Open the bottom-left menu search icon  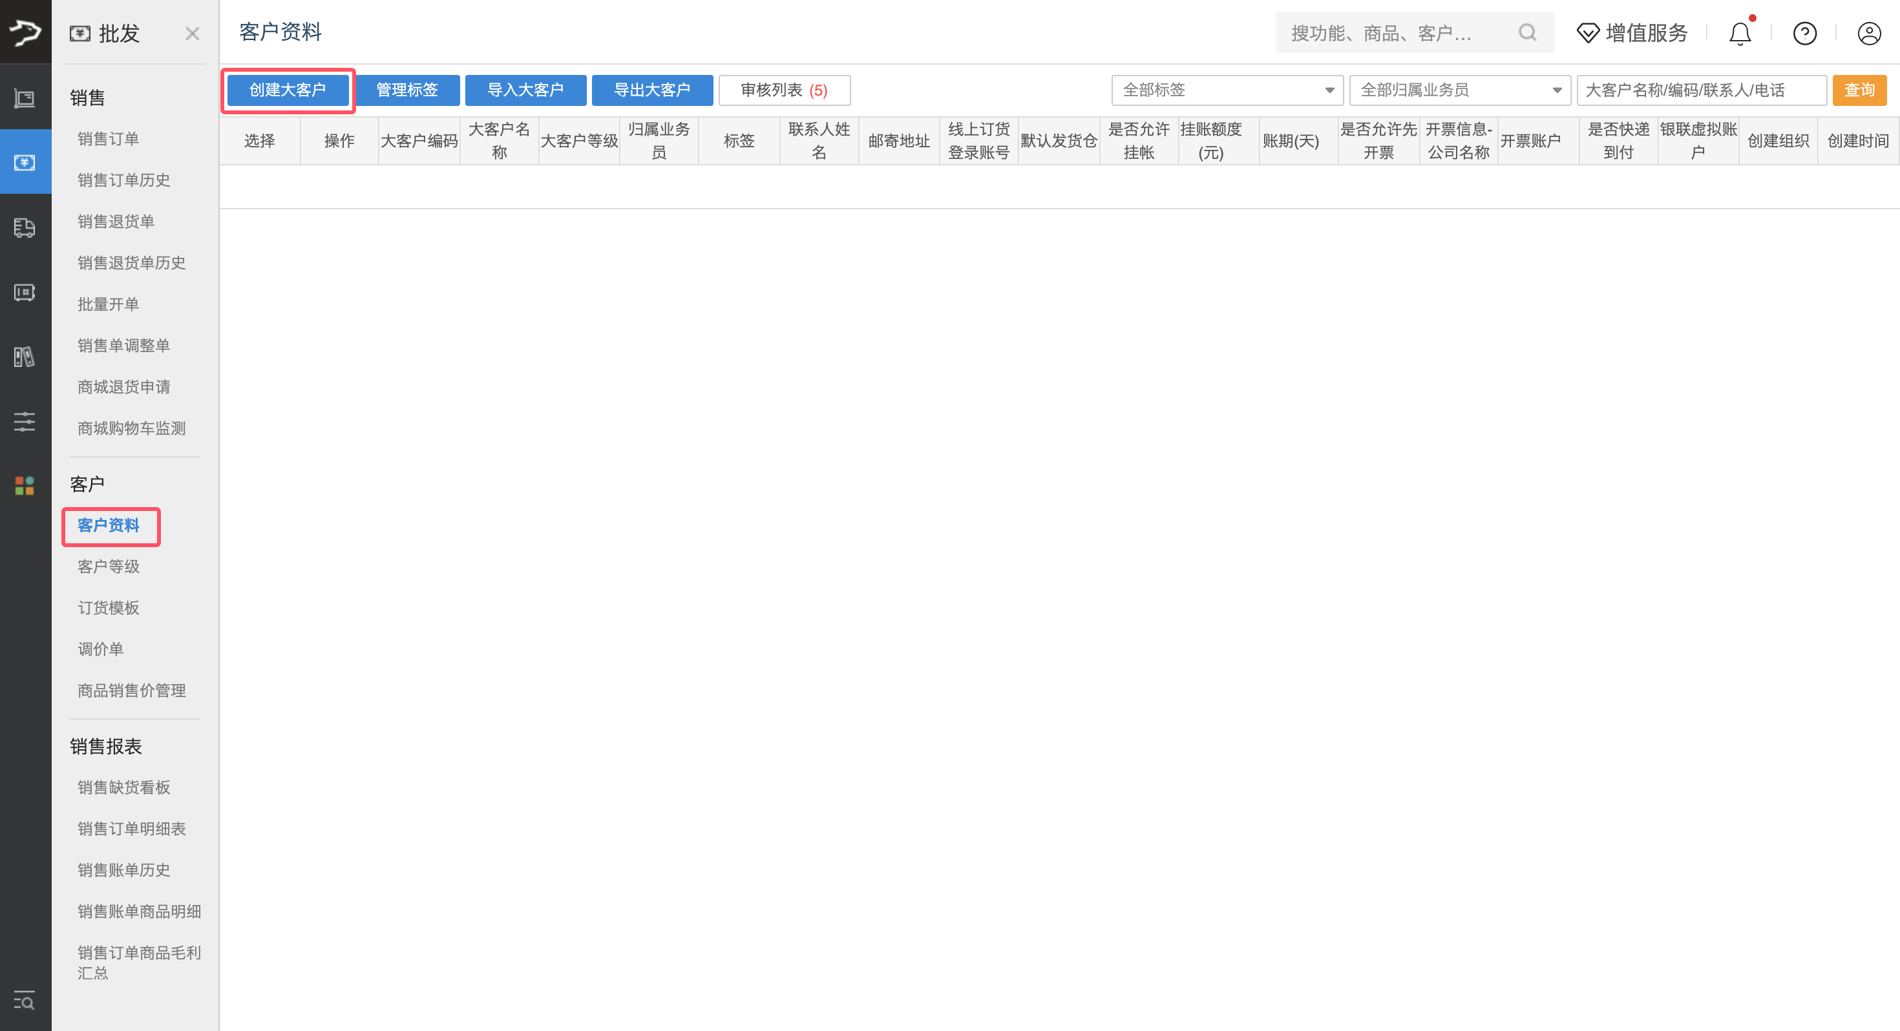25,1001
